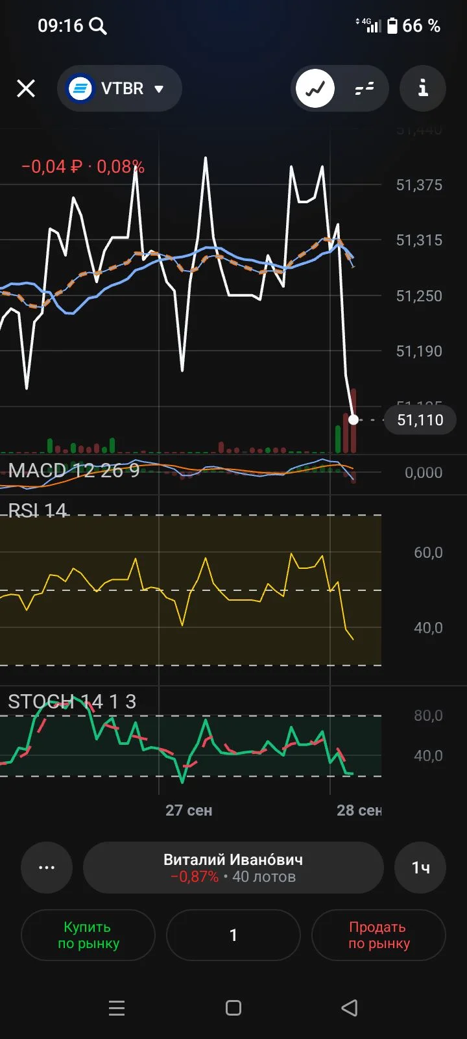Viewport: 467px width, 1039px height.
Task: Select the line chart mode toggle
Action: coord(315,88)
